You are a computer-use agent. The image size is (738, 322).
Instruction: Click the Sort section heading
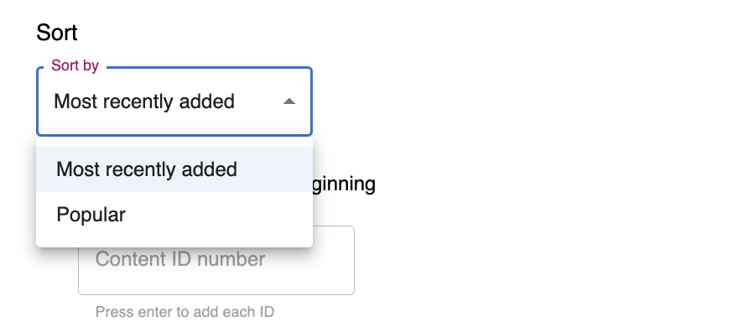[57, 33]
